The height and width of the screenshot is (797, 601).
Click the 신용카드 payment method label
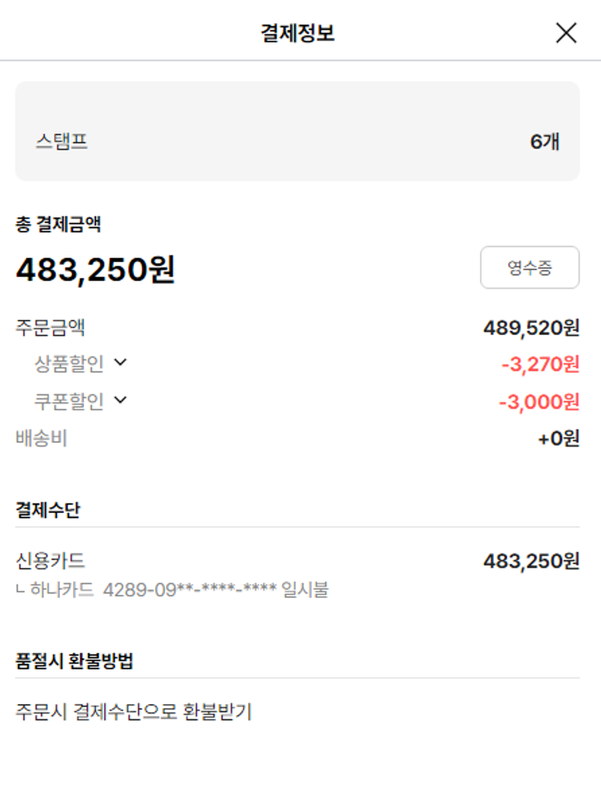point(50,560)
